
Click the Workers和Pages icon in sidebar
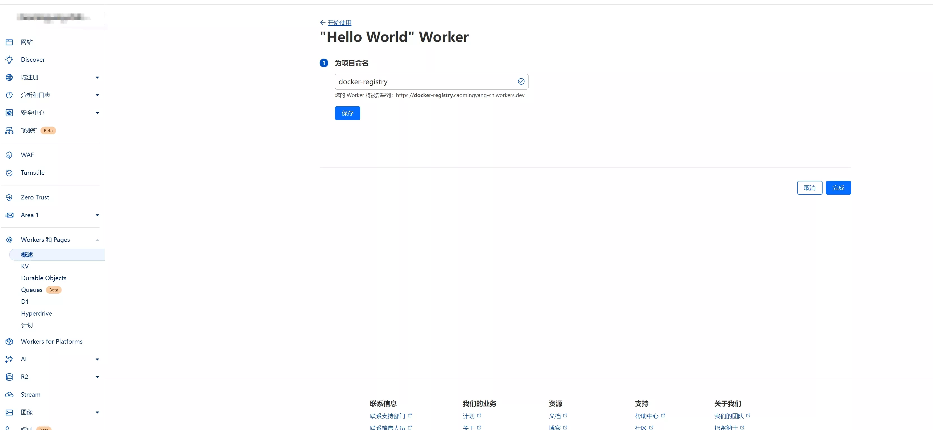tap(10, 240)
